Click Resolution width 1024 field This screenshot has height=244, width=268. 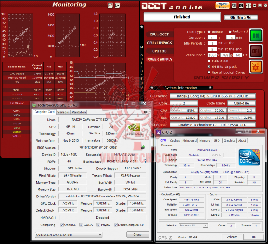(212, 55)
